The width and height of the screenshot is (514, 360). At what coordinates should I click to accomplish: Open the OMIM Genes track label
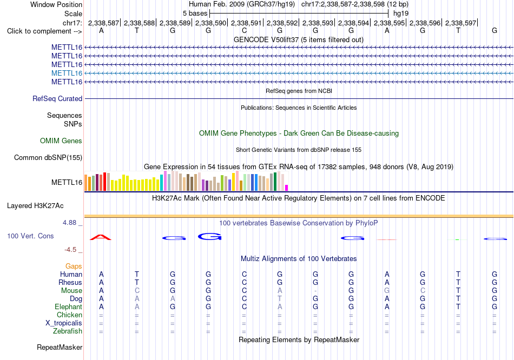click(61, 141)
